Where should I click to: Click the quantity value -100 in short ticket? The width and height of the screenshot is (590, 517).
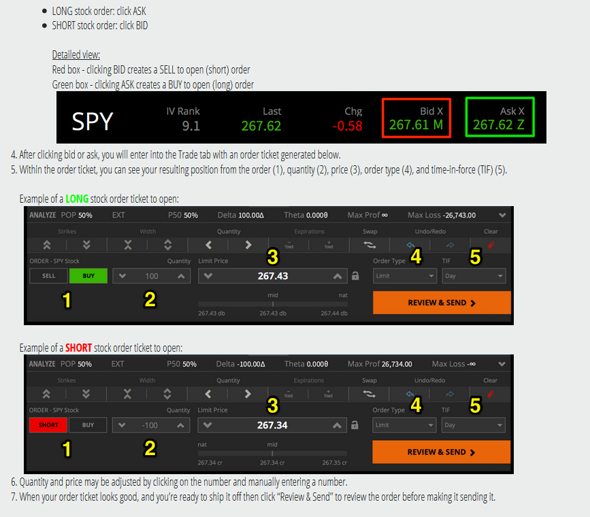[x=150, y=425]
